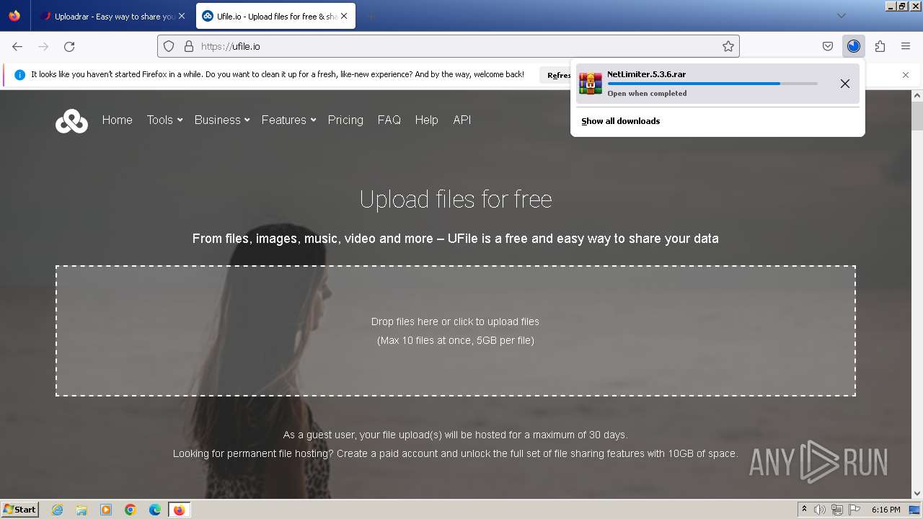The height and width of the screenshot is (519, 923).
Task: Expand the Business menu
Action: pyautogui.click(x=222, y=120)
